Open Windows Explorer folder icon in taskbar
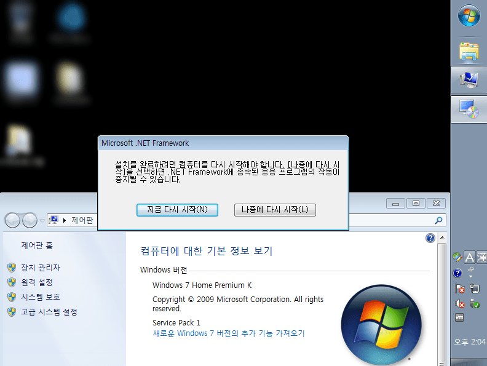This screenshot has width=487, height=366. (469, 51)
